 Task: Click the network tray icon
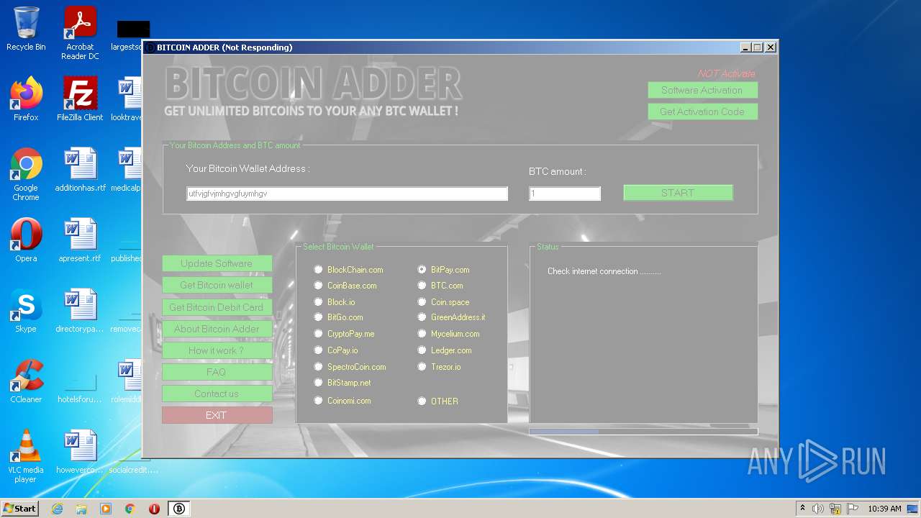[835, 509]
